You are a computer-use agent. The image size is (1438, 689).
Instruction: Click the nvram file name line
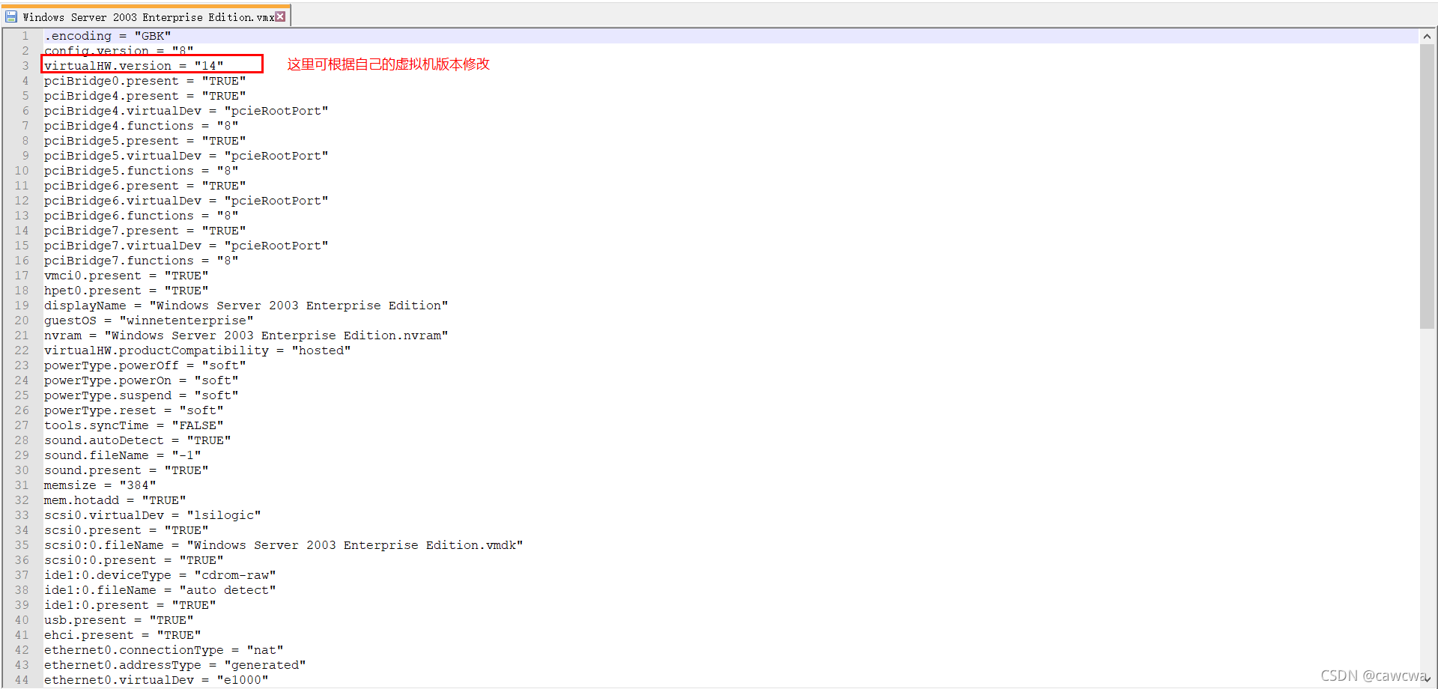(x=246, y=336)
